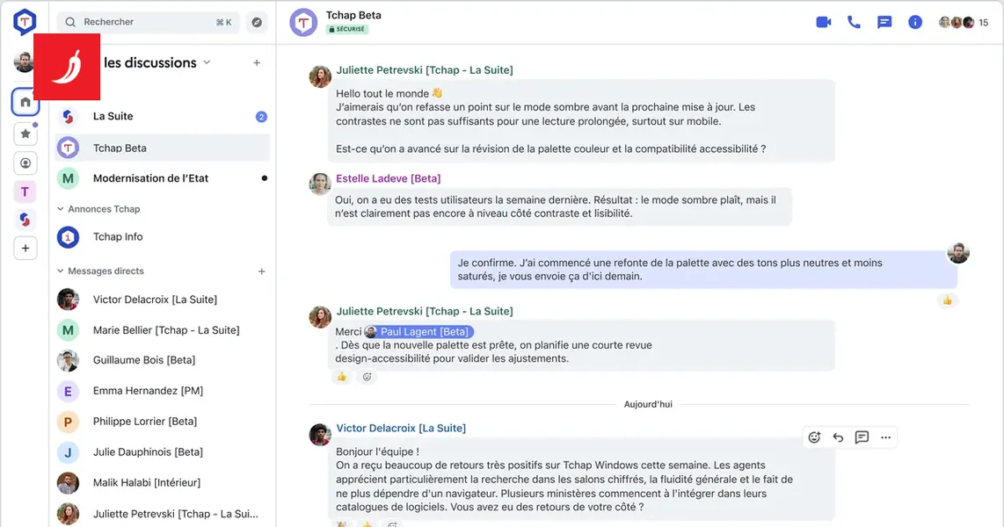Click the Aujourd'hui date separator

(648, 404)
